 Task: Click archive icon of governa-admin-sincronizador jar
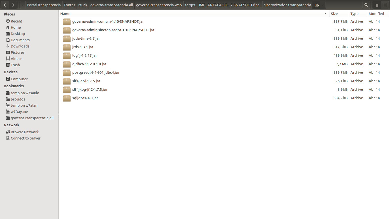(67, 30)
